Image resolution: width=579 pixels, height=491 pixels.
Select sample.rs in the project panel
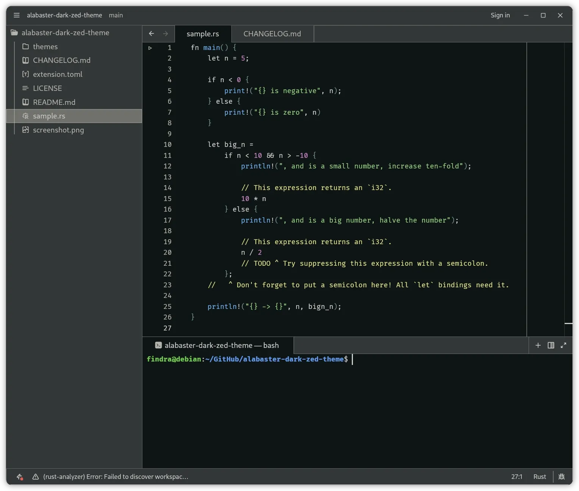[74, 116]
